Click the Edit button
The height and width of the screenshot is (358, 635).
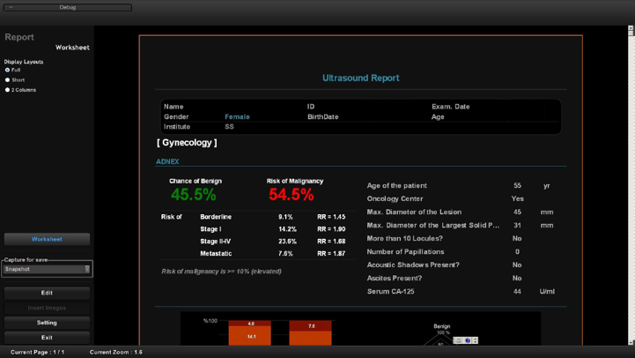(47, 293)
